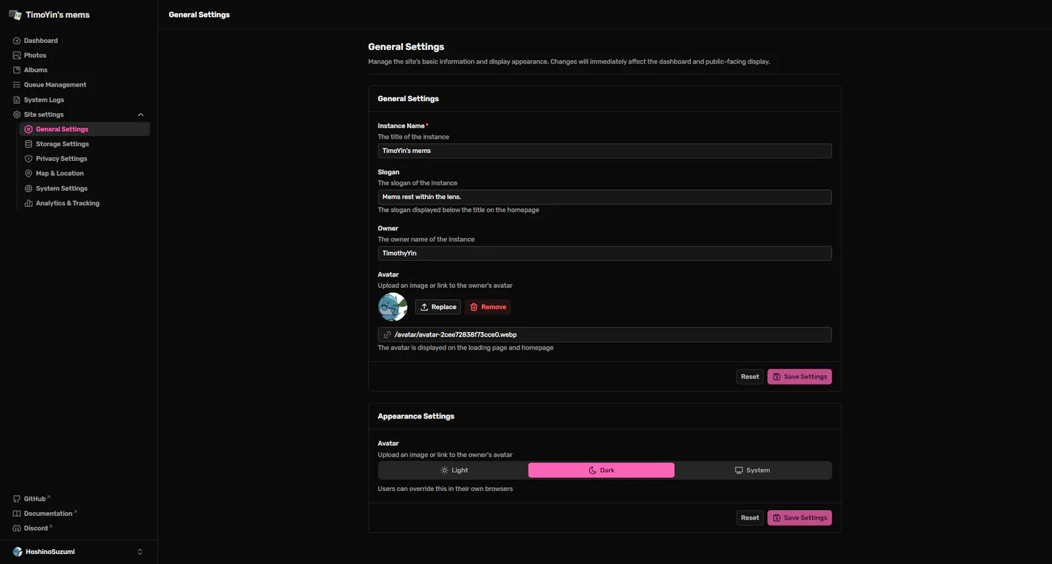Reset the Appearance Settings form
This screenshot has height=564, width=1052.
click(x=750, y=518)
